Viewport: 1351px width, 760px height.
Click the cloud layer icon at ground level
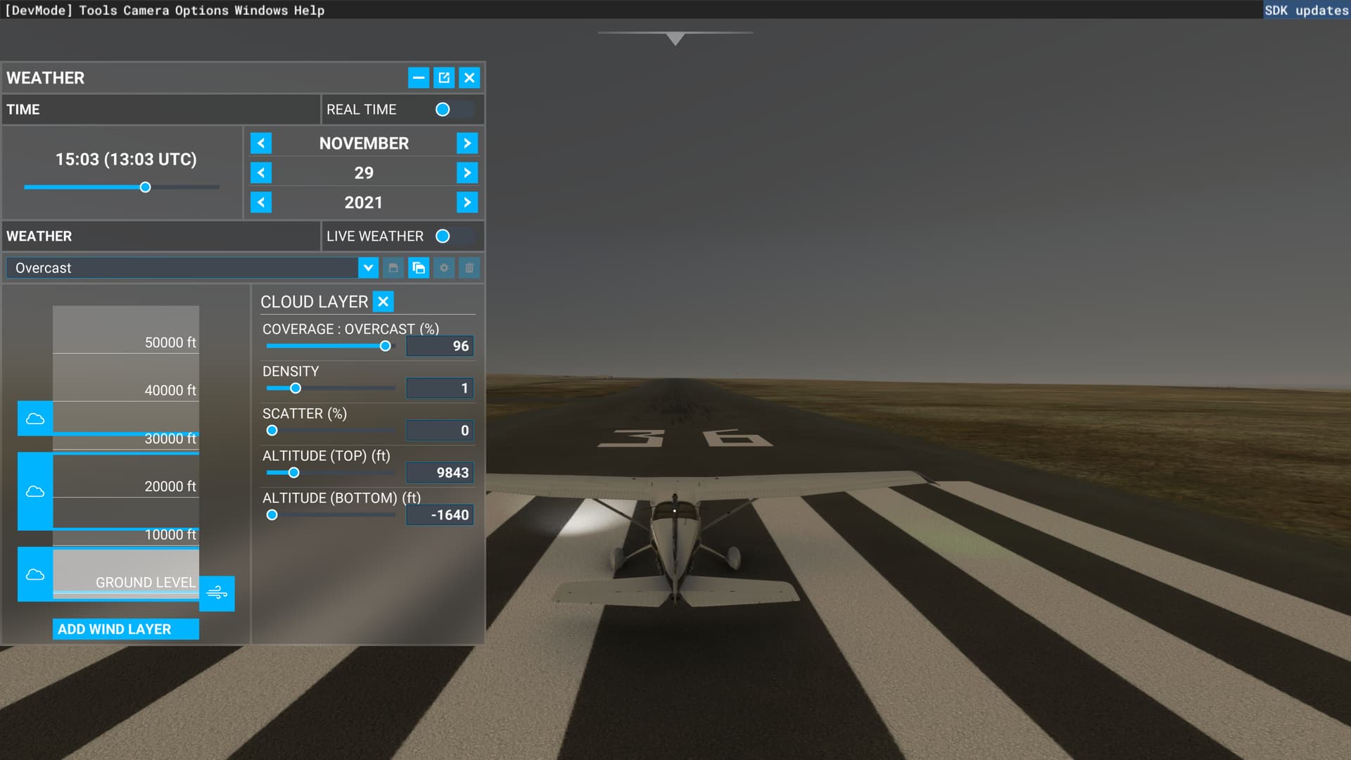coord(34,573)
